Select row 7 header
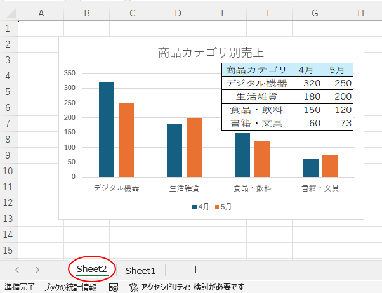The width and height of the screenshot is (382, 293). click(8, 124)
